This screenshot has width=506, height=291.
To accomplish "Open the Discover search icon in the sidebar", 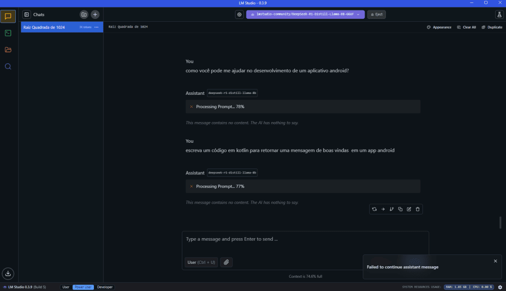I will coord(7,66).
